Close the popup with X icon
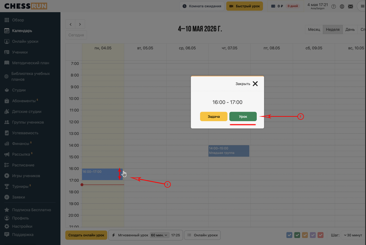 tap(255, 84)
